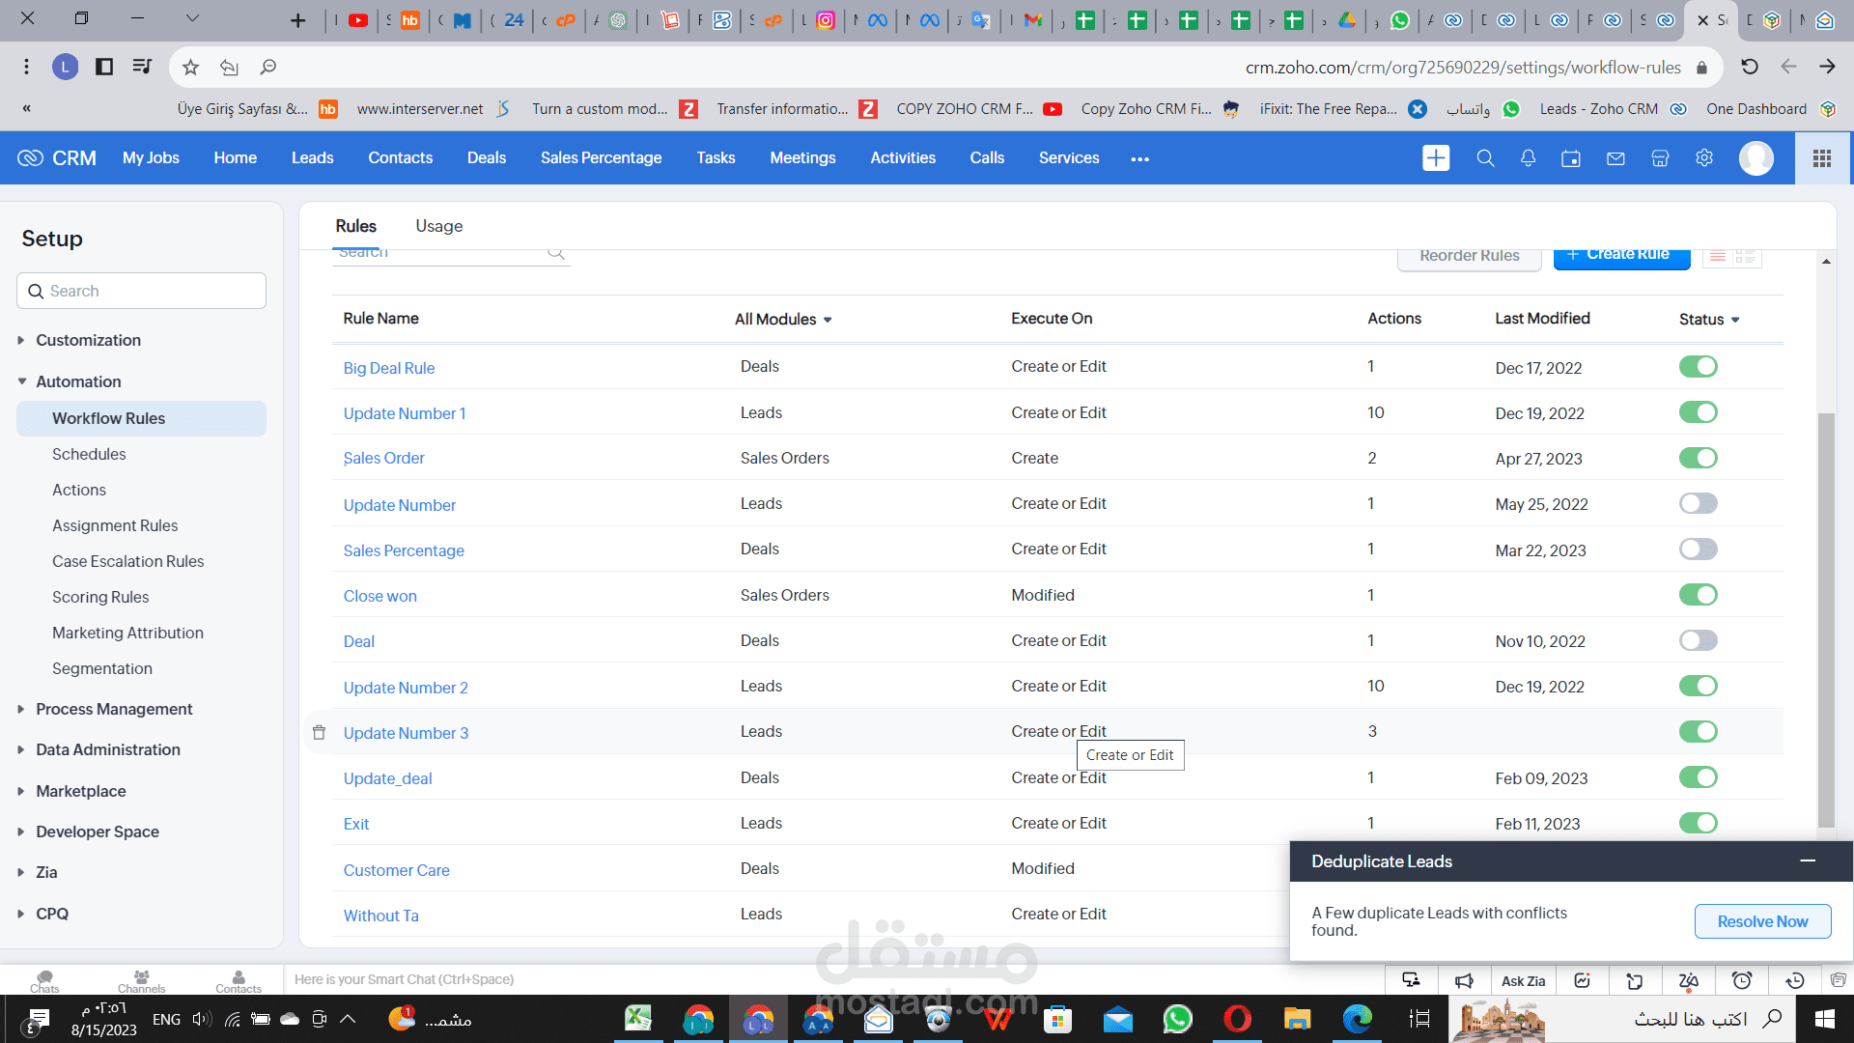Click the notification bell icon
This screenshot has height=1043, width=1854.
coord(1528,157)
